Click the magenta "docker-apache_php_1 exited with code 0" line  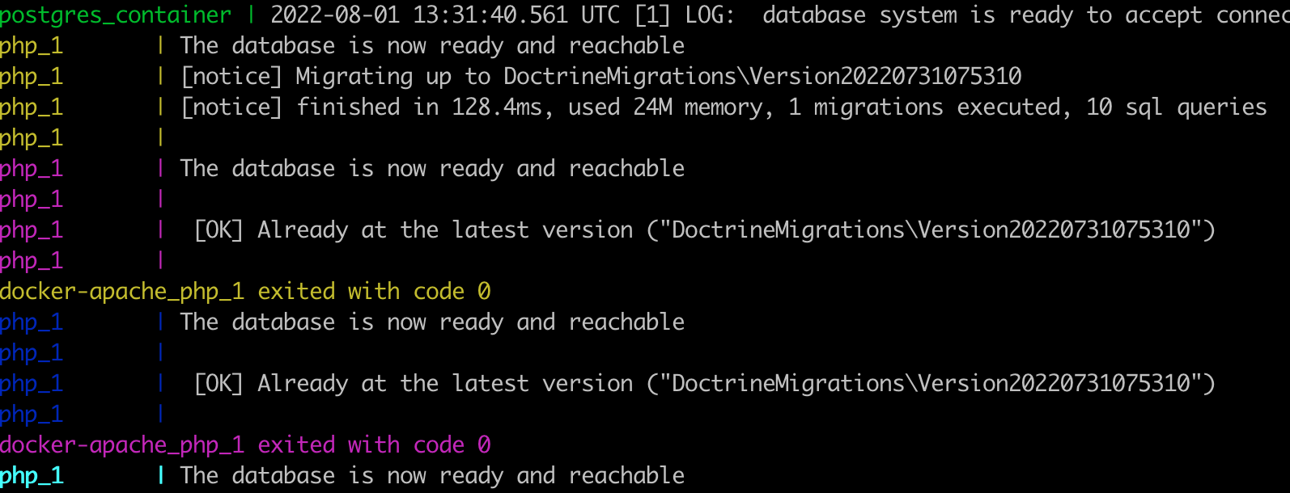245,445
